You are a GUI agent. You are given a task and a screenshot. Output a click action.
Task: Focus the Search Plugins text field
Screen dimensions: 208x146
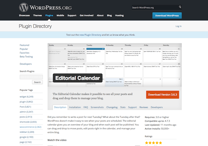pyautogui.click(x=31, y=77)
